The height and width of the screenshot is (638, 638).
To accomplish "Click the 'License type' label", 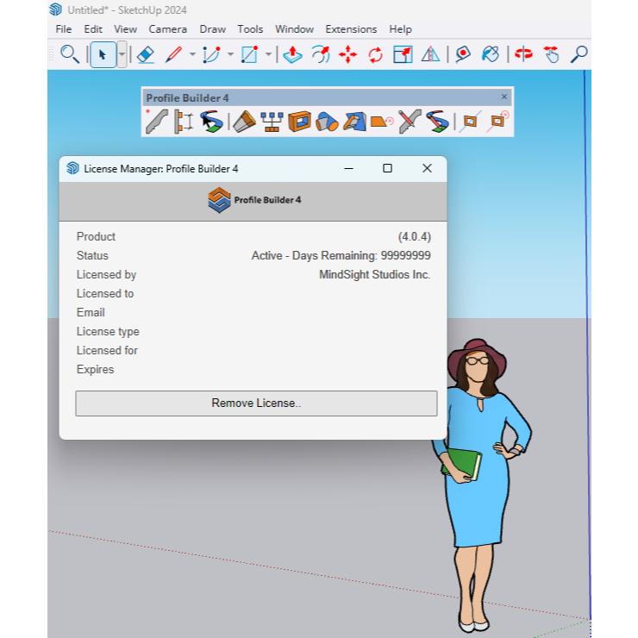I will pyautogui.click(x=108, y=332).
